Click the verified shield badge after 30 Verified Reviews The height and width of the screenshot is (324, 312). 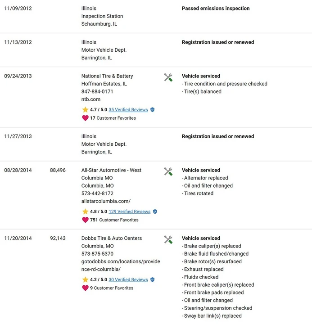coord(152,279)
